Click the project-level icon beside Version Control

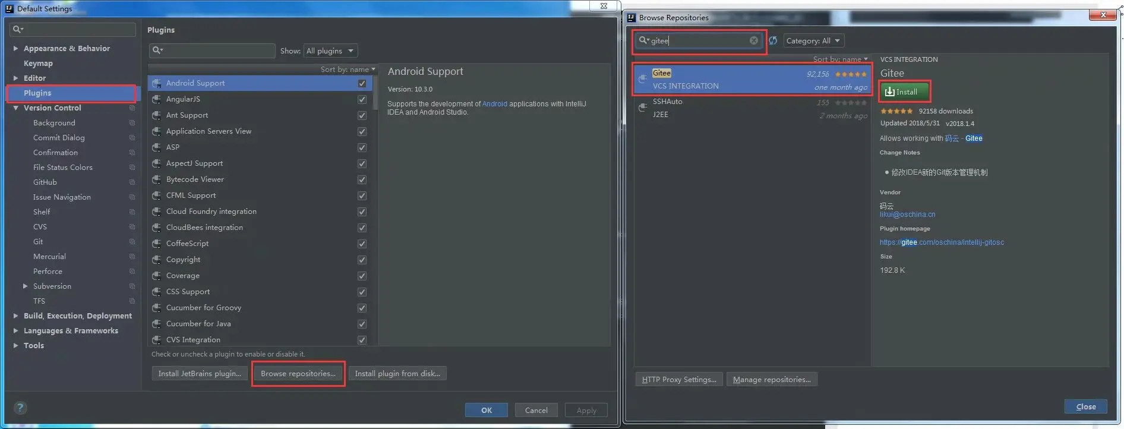point(132,108)
